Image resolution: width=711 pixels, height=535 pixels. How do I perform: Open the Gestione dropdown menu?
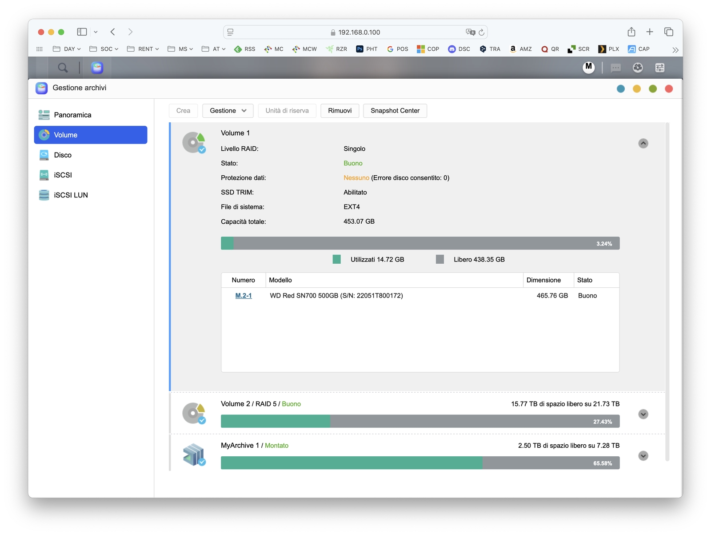(x=228, y=111)
